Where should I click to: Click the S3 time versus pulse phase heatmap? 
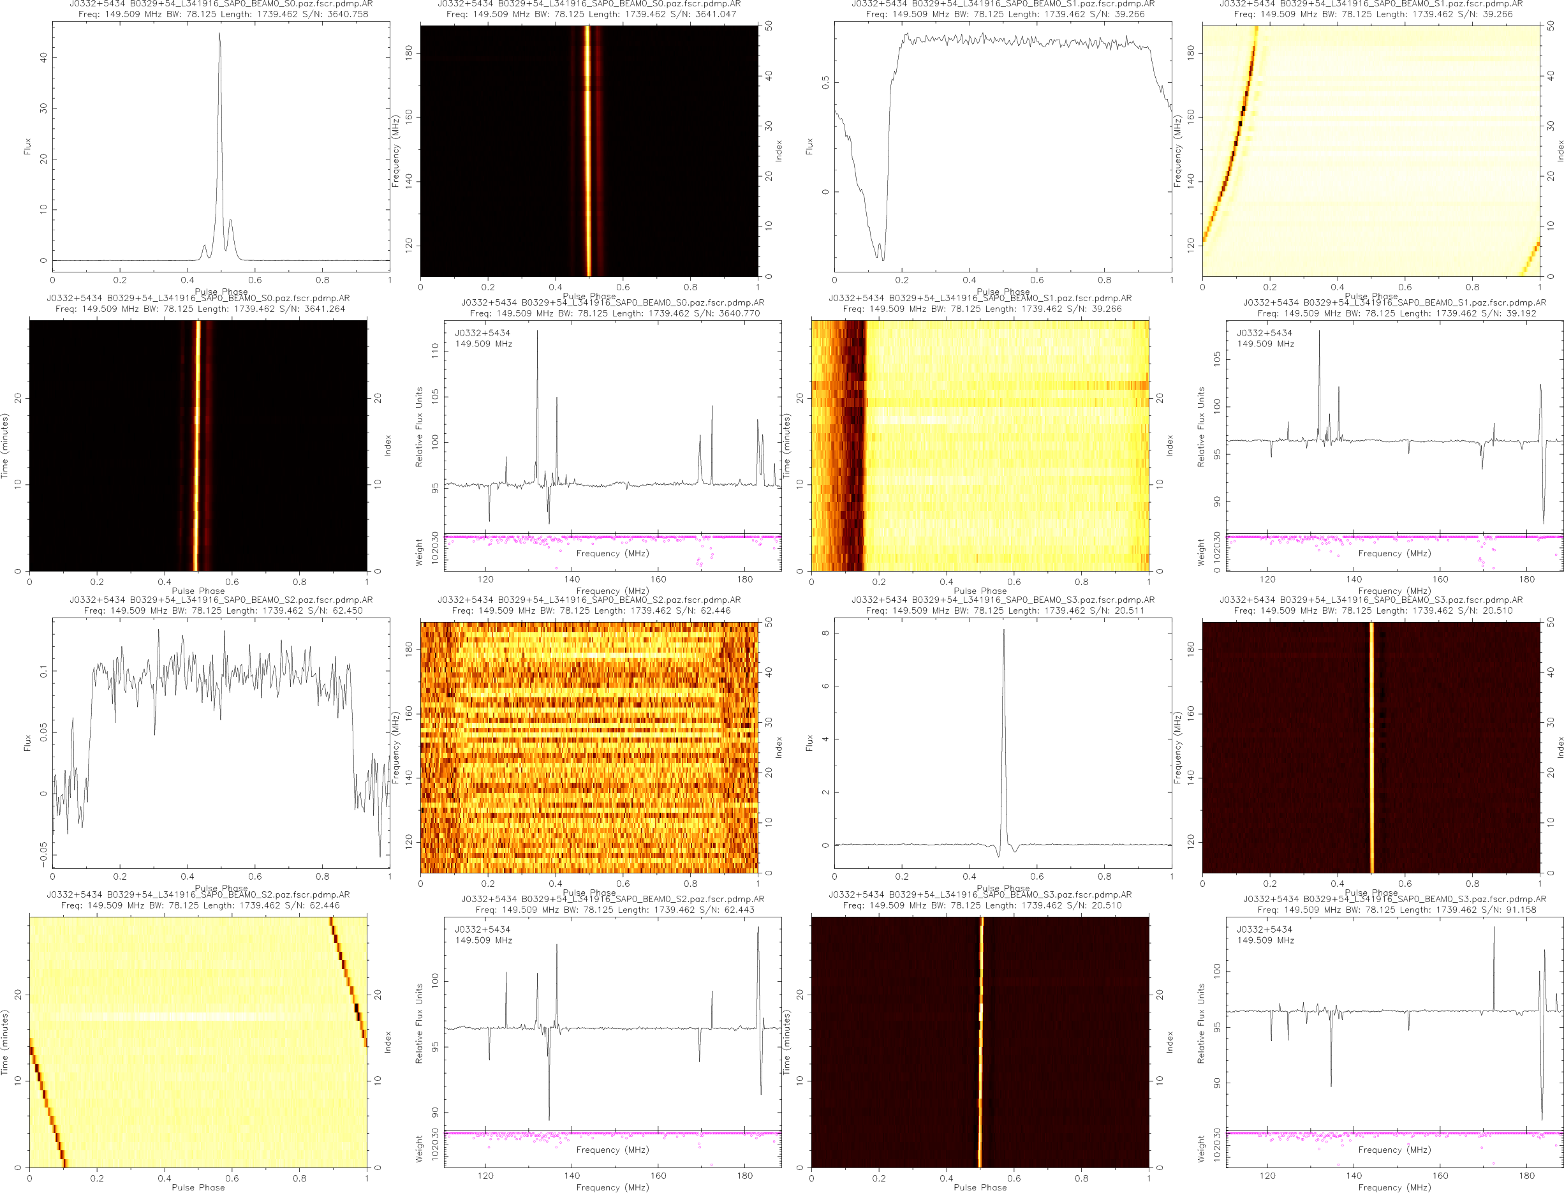[980, 1042]
